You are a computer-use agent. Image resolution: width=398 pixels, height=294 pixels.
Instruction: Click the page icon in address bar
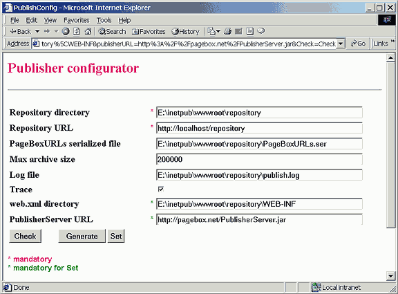[x=36, y=44]
